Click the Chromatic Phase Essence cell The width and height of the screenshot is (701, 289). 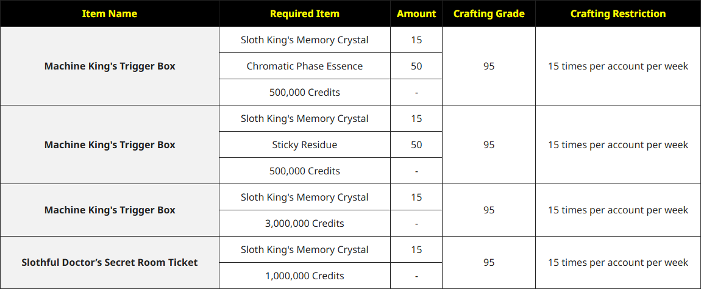tap(304, 66)
